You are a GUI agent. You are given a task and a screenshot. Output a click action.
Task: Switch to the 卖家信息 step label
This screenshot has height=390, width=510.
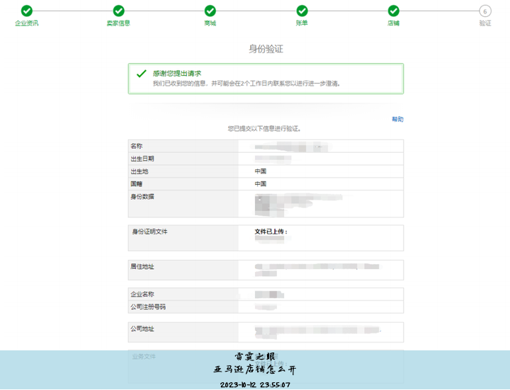tap(118, 23)
